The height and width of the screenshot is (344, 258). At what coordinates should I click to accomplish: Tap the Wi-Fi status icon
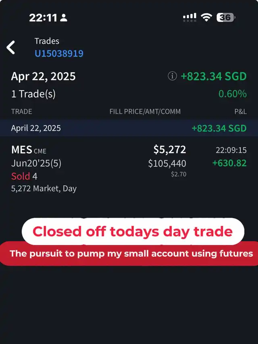click(206, 17)
